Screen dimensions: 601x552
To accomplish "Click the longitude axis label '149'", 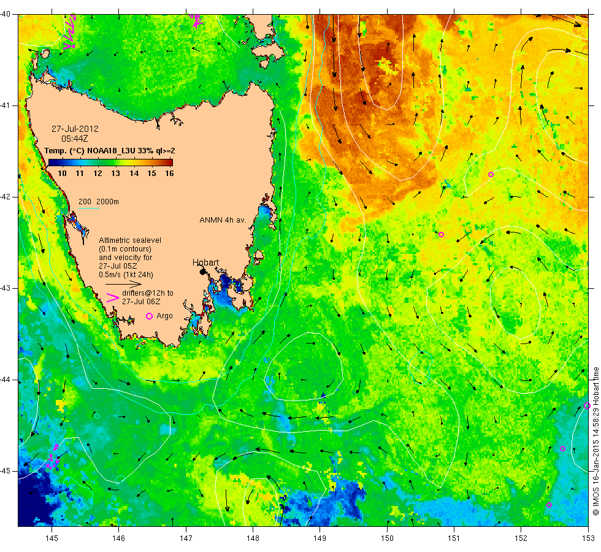I will tap(320, 539).
